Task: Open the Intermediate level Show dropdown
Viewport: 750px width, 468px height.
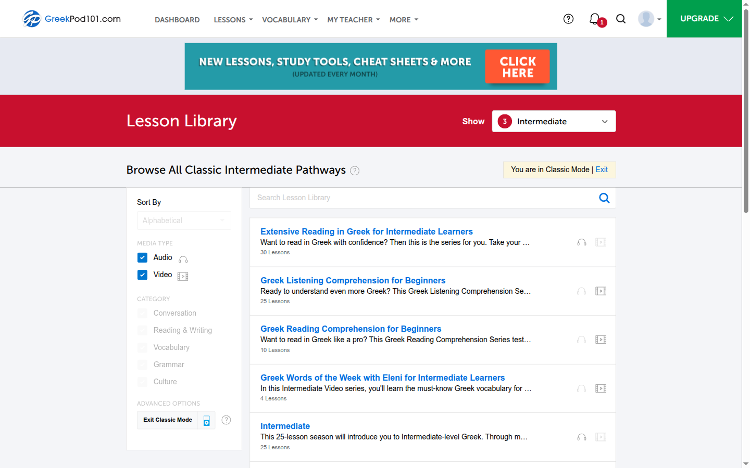Action: (x=554, y=121)
